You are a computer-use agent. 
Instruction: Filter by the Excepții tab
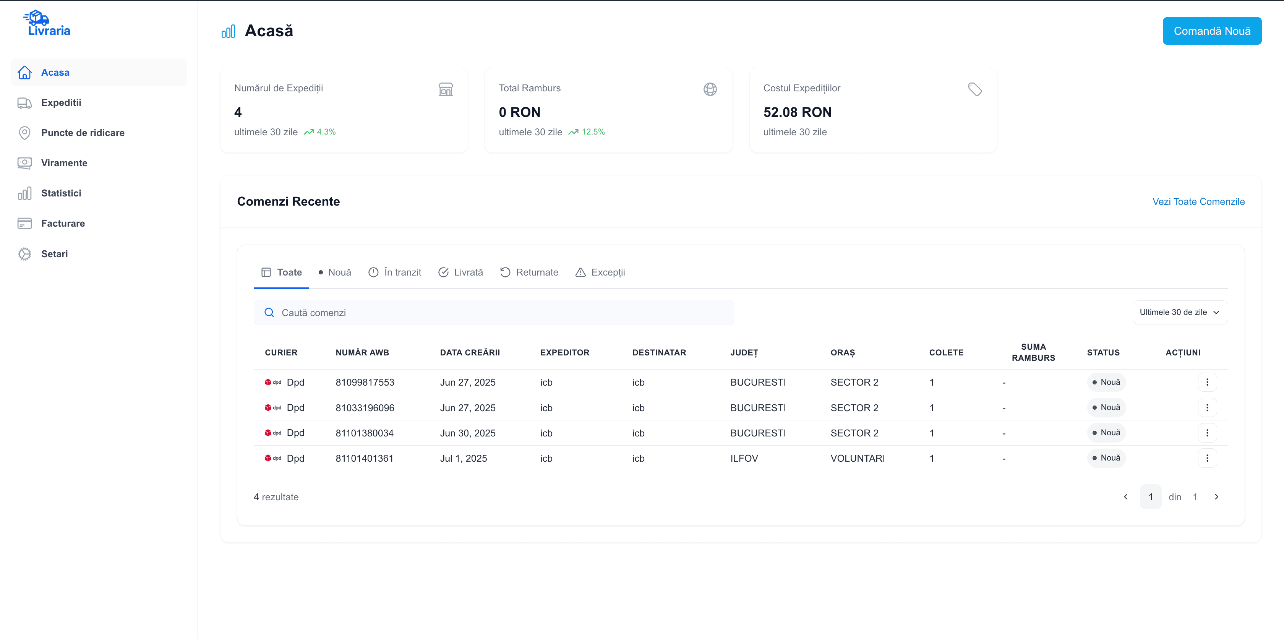coord(600,272)
